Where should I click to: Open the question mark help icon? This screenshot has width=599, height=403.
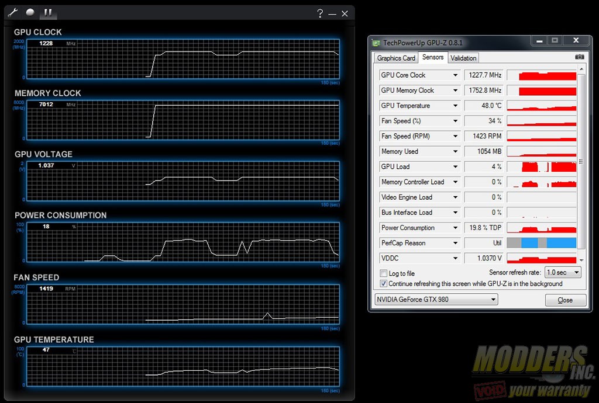(x=320, y=13)
